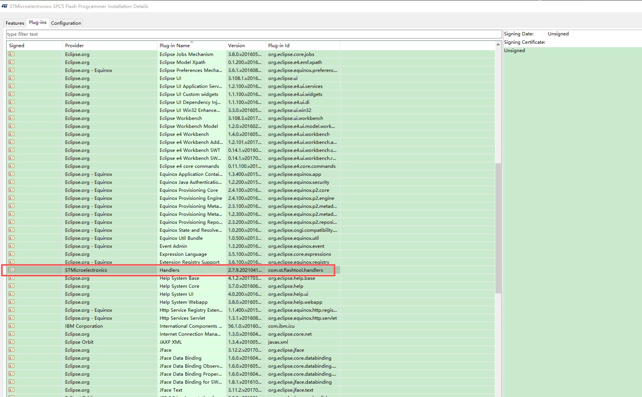
Task: Sort by the Signed column header
Action: 35,45
